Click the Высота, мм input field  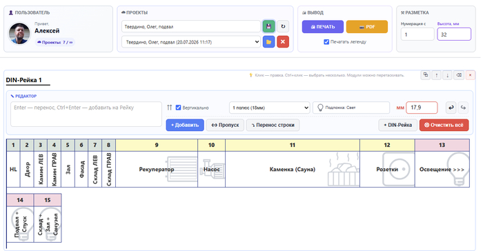[x=454, y=34]
